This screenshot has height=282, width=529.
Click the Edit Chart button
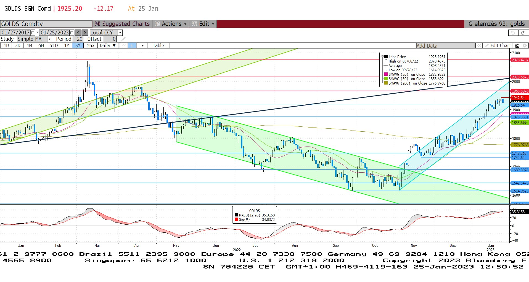coord(498,45)
